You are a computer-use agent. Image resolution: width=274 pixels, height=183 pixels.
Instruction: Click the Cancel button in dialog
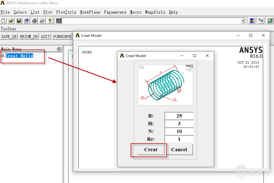[x=179, y=150]
